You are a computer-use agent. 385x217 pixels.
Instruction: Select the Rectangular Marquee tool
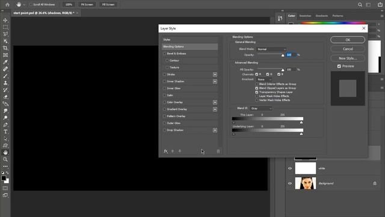tap(5, 27)
